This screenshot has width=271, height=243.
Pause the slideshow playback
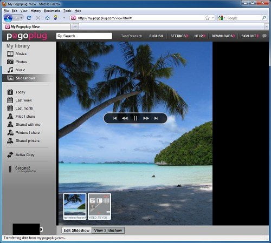point(135,118)
